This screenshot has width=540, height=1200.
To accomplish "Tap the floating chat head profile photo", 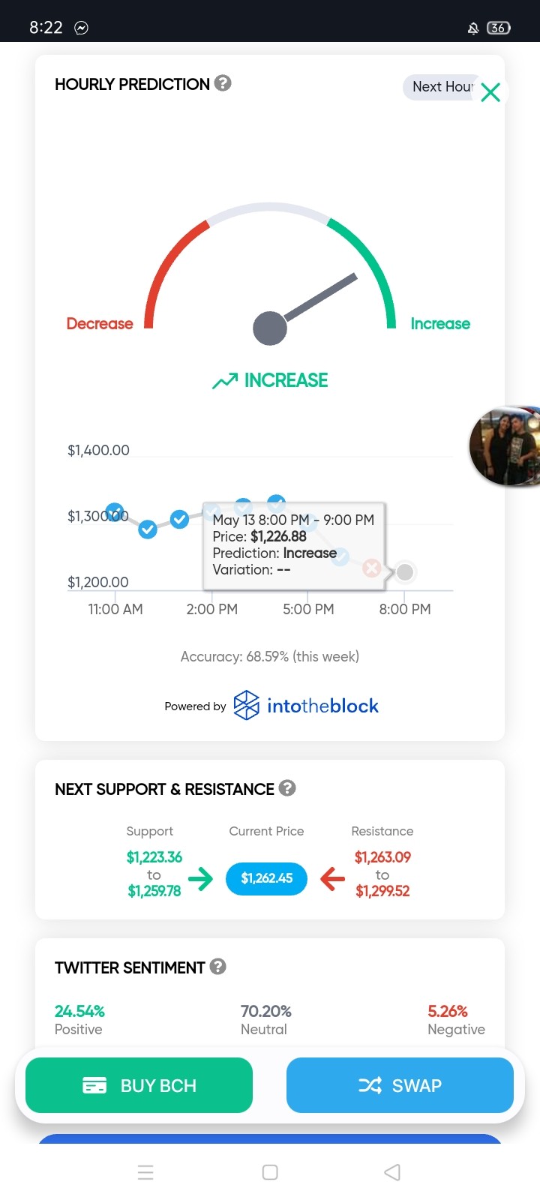I will pyautogui.click(x=505, y=447).
